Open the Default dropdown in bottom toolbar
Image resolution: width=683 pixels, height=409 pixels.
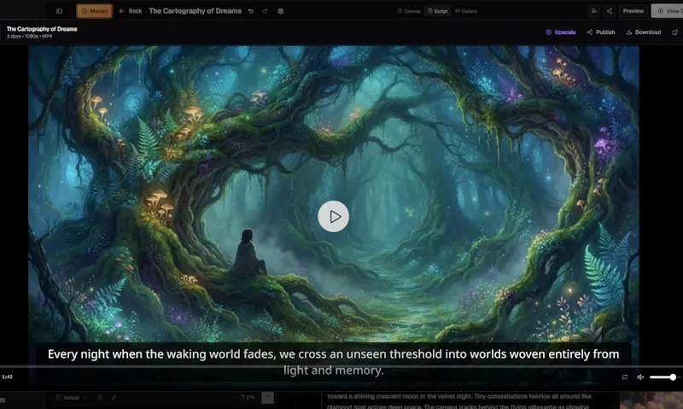coord(72,397)
